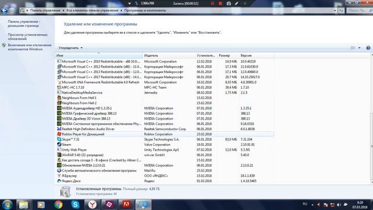Open Панель управления breadcrumb
The height and width of the screenshot is (210, 373).
click(x=45, y=10)
